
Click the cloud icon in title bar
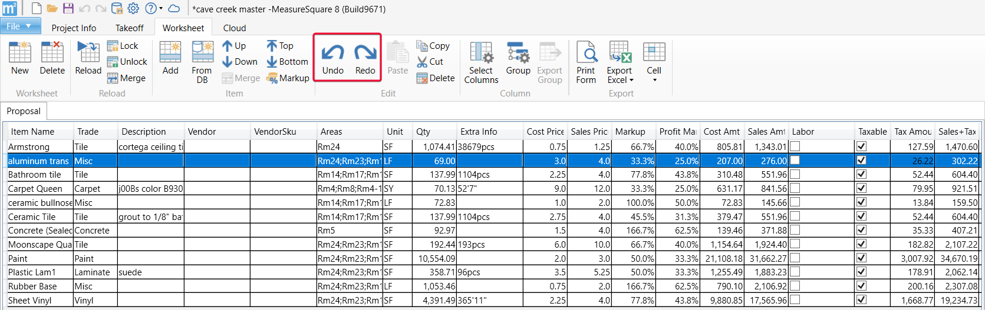click(174, 8)
